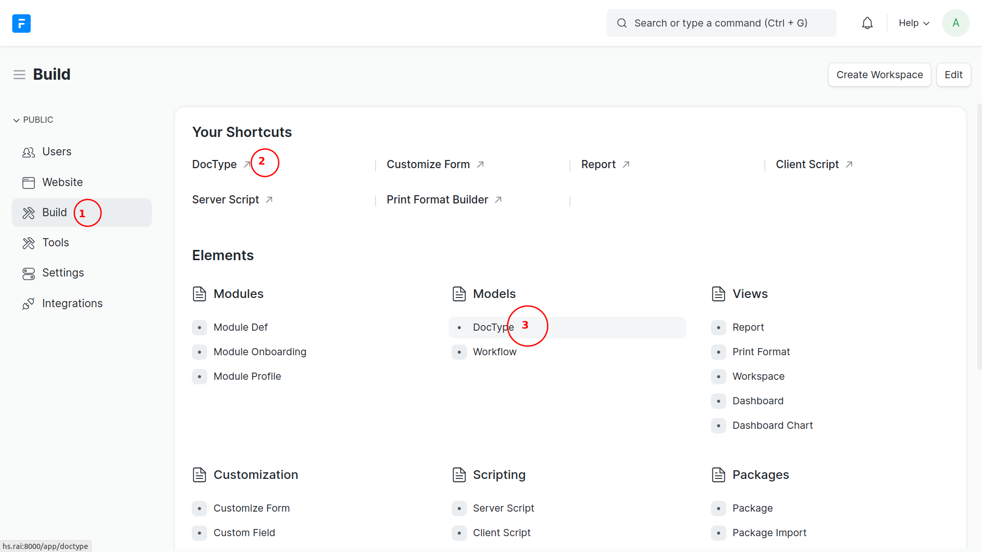Open the Settings workspace in sidebar
Image resolution: width=982 pixels, height=552 pixels.
(62, 273)
